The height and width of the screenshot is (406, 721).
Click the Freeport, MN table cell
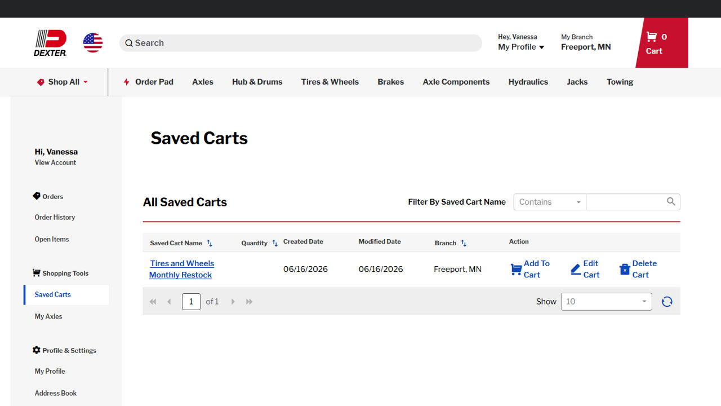(457, 269)
